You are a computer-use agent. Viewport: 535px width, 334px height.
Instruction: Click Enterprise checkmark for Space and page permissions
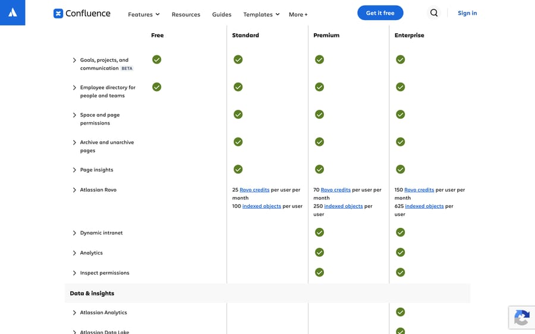(401, 114)
